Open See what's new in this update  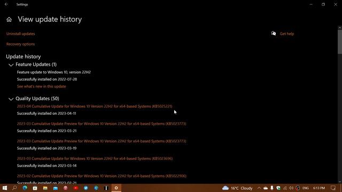tap(42, 86)
